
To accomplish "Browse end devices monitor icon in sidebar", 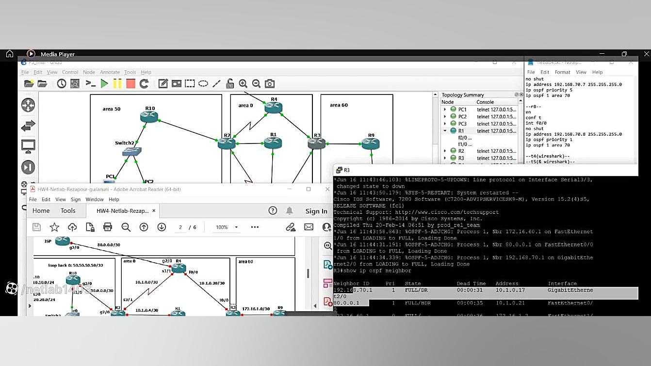I will (28, 146).
